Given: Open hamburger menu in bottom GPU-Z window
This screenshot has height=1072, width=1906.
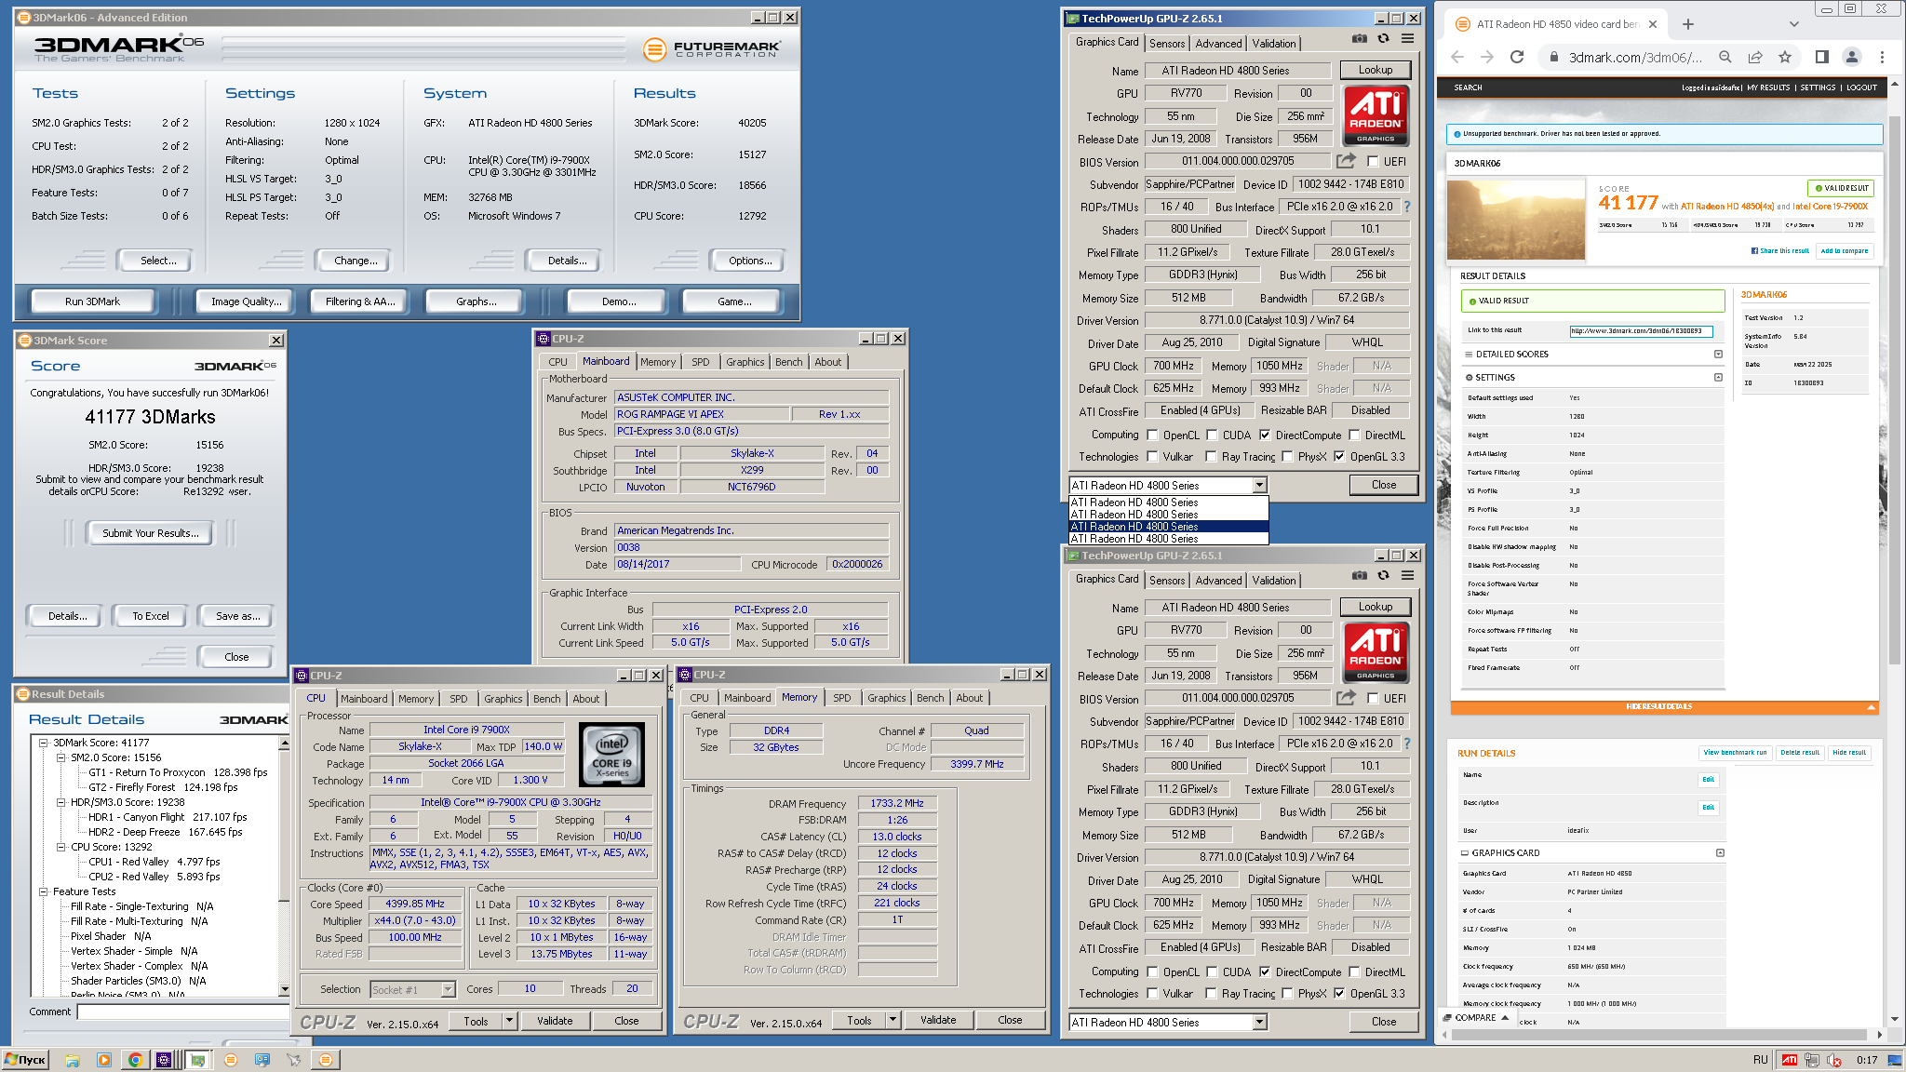Looking at the screenshot, I should (x=1407, y=576).
